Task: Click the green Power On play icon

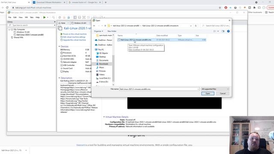Action: point(45,17)
